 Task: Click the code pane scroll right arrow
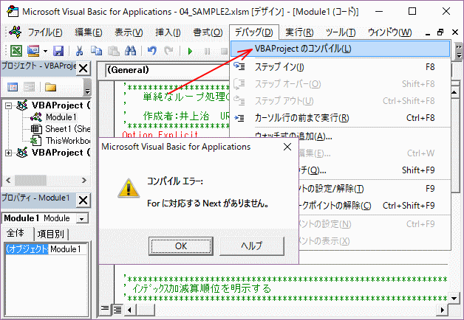click(443, 310)
